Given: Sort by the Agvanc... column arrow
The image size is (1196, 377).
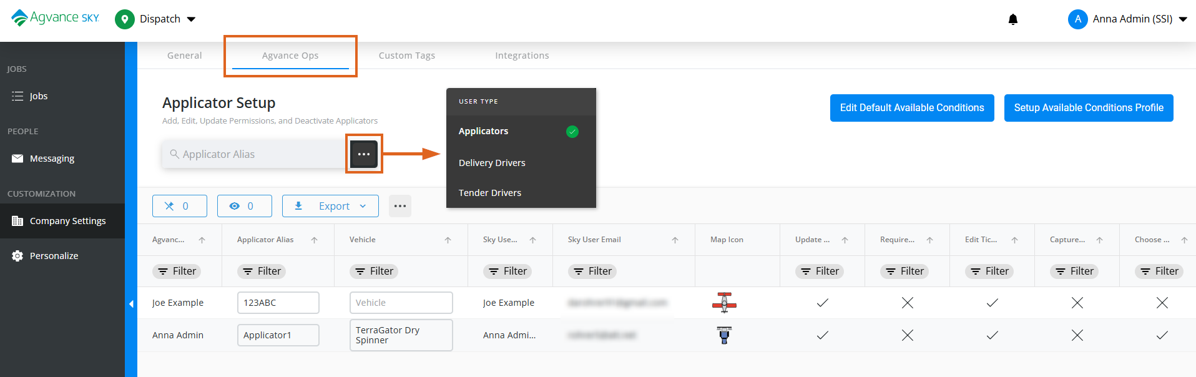Looking at the screenshot, I should coord(202,240).
